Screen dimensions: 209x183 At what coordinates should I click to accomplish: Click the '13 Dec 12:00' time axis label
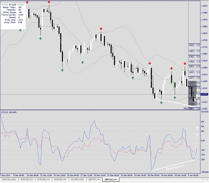click(x=46, y=175)
